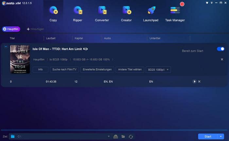Choose the output folder icon
This screenshot has height=141, width=229.
tap(123, 136)
